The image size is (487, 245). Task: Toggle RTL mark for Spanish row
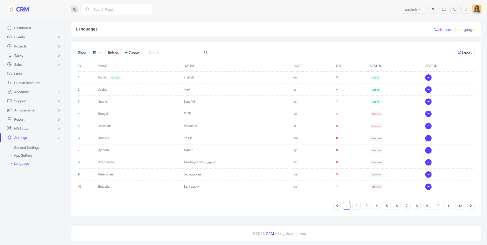337,102
